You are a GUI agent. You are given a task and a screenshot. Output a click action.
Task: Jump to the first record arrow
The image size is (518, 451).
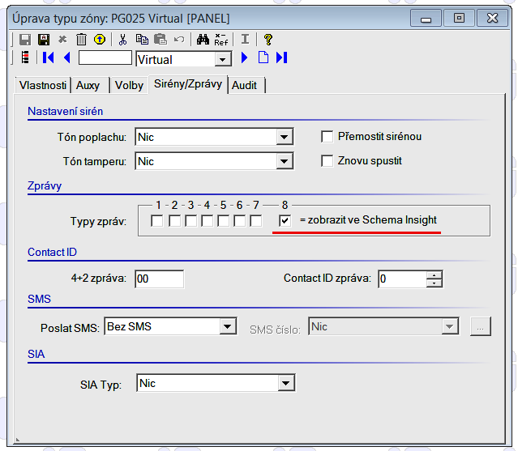point(49,58)
